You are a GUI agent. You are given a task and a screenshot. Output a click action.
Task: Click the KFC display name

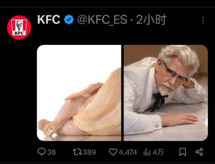pyautogui.click(x=49, y=20)
